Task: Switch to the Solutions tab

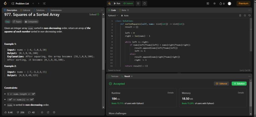Action: pyautogui.click(x=39, y=10)
